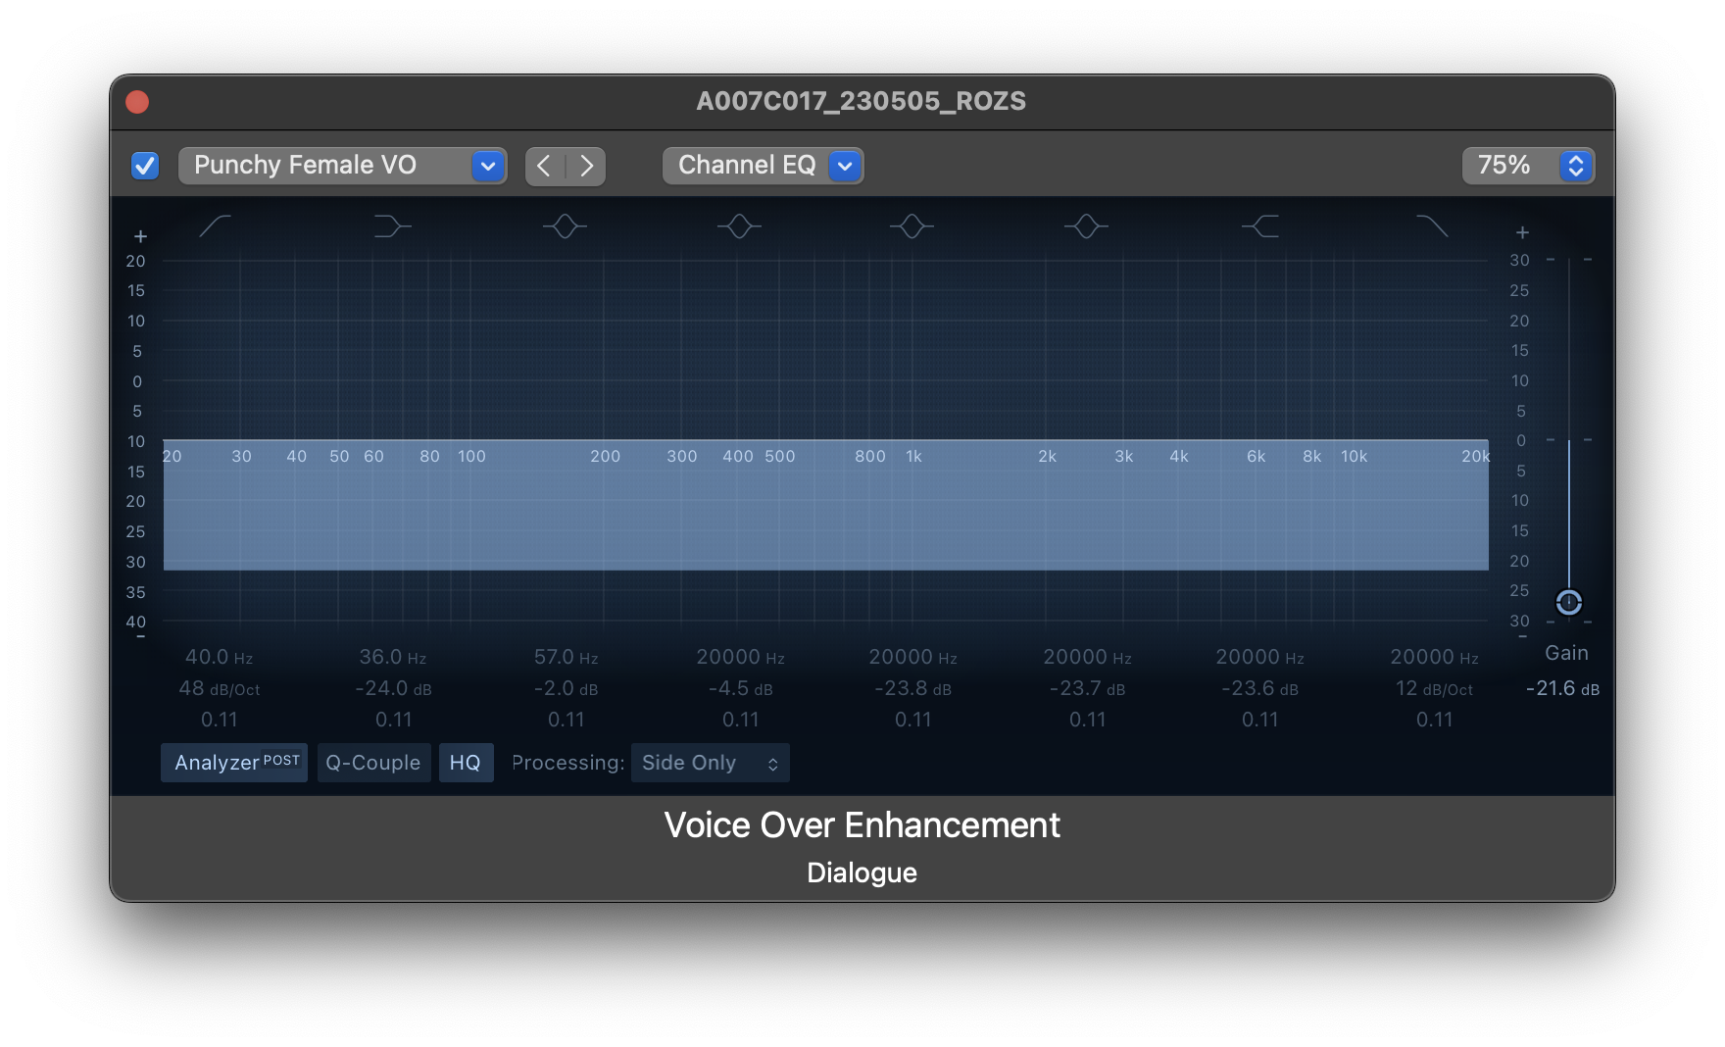Image resolution: width=1725 pixels, height=1047 pixels.
Task: Click the Q value under 40.0 Hz
Action: click(220, 720)
